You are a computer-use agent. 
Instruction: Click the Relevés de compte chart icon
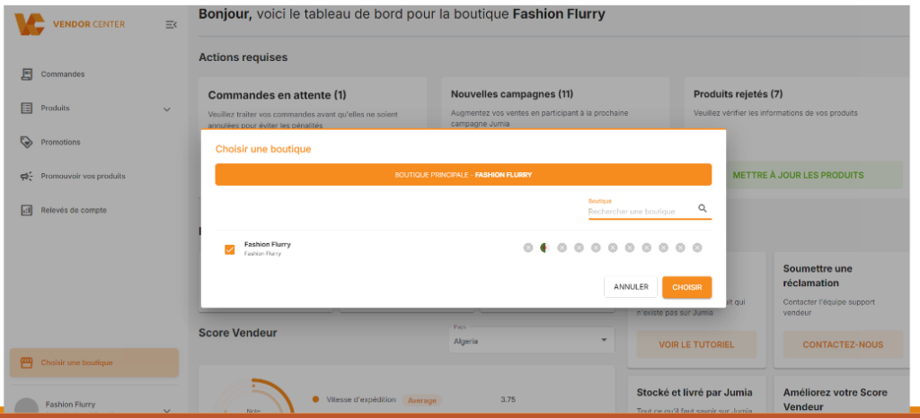coord(27,210)
